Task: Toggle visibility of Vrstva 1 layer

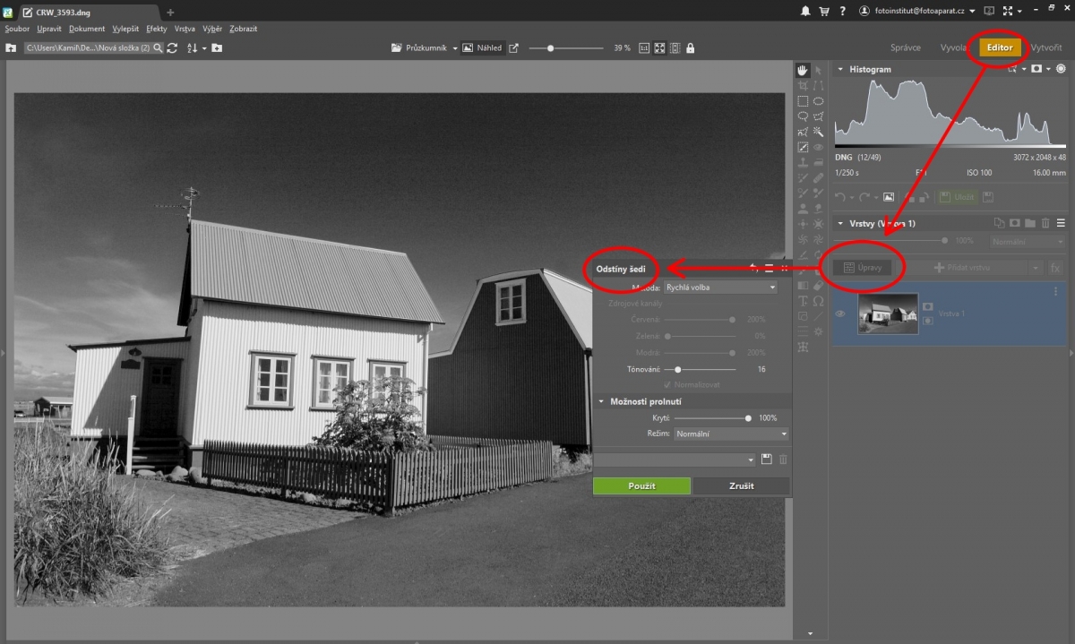Action: [x=840, y=313]
